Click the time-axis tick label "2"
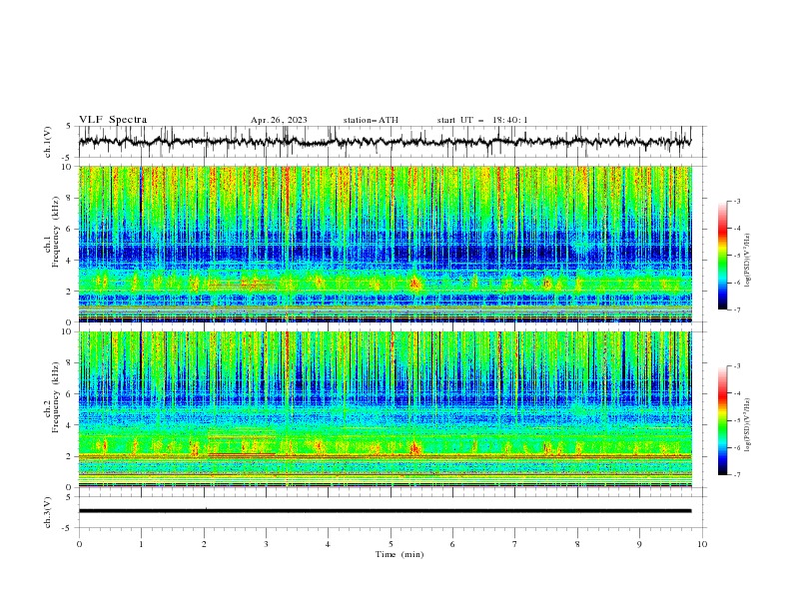The image size is (791, 611). click(x=204, y=544)
